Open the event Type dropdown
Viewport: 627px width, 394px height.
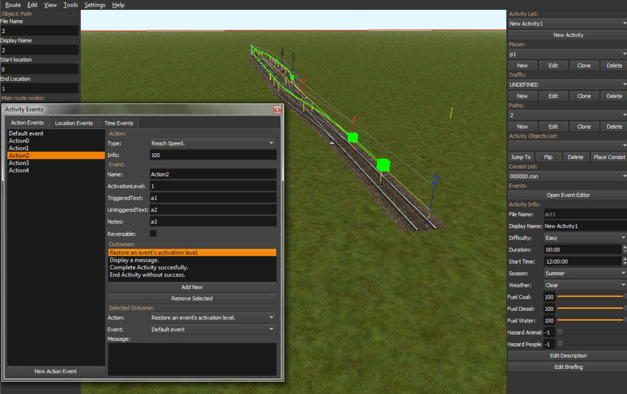tap(213, 143)
